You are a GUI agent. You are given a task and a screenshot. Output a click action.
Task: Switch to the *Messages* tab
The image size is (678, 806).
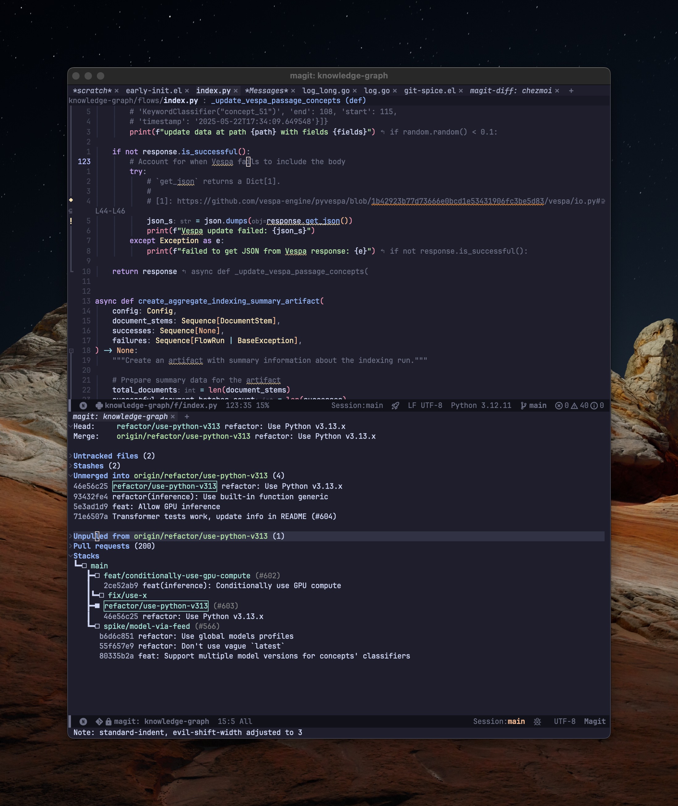tap(267, 91)
